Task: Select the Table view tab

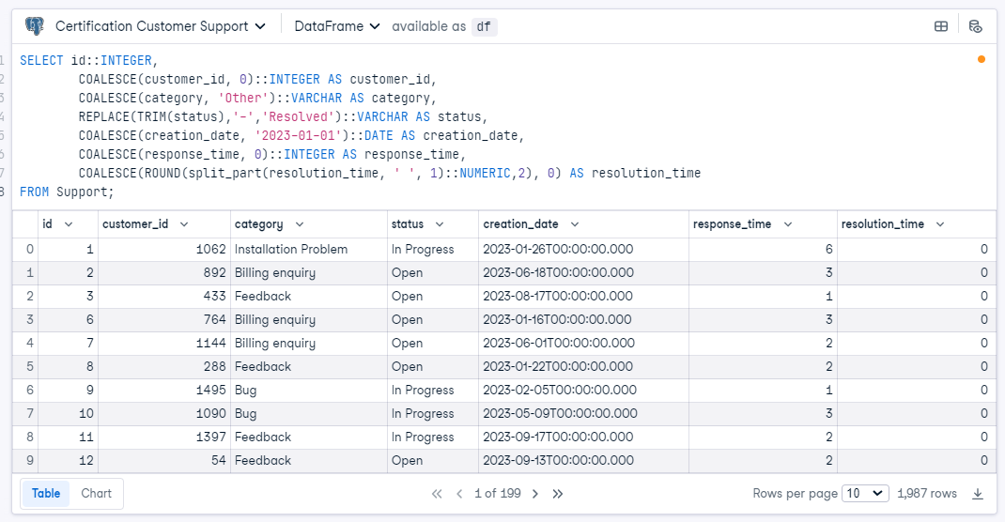Action: point(46,494)
